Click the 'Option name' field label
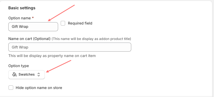Screen dimensions: 214x97 (19, 18)
